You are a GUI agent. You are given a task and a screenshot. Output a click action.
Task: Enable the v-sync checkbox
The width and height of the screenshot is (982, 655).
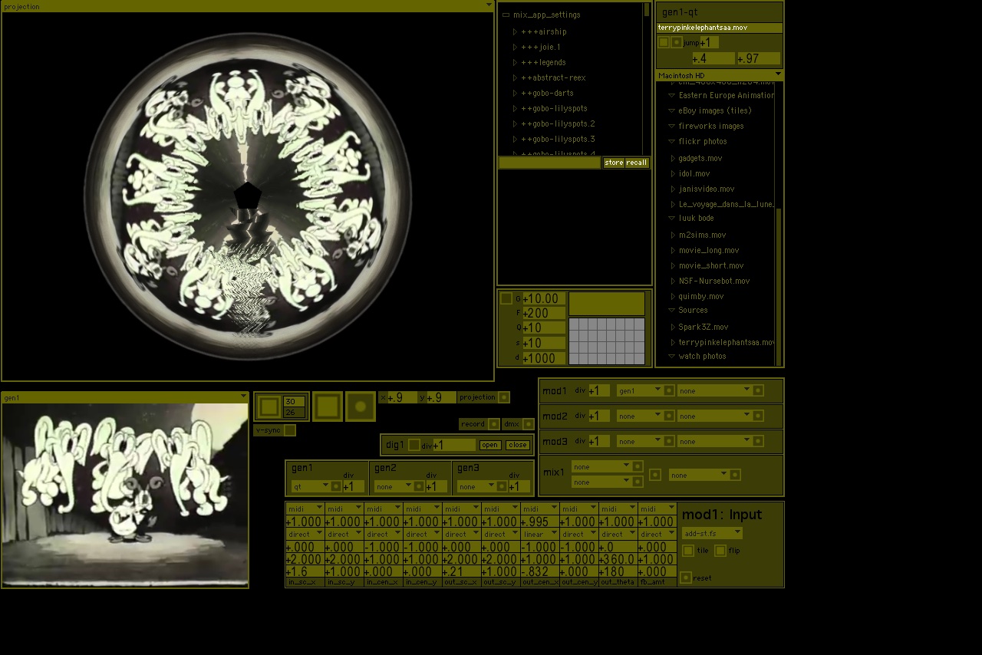click(289, 430)
